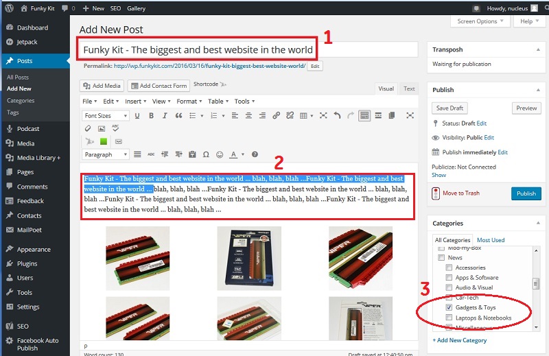This screenshot has height=356, width=549.
Task: Insert or edit link icon
Action: (277, 115)
